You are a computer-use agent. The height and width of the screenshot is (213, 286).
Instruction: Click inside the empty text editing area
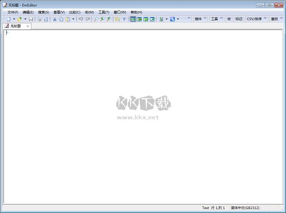(x=143, y=116)
